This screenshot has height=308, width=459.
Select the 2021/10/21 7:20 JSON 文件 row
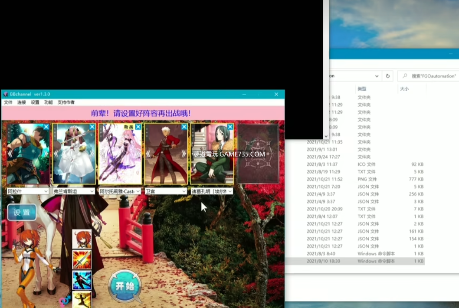pyautogui.click(x=355, y=187)
